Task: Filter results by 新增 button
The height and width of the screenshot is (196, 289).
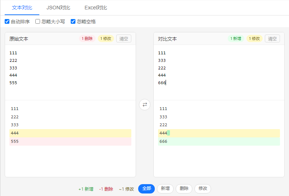Action: click(x=165, y=189)
